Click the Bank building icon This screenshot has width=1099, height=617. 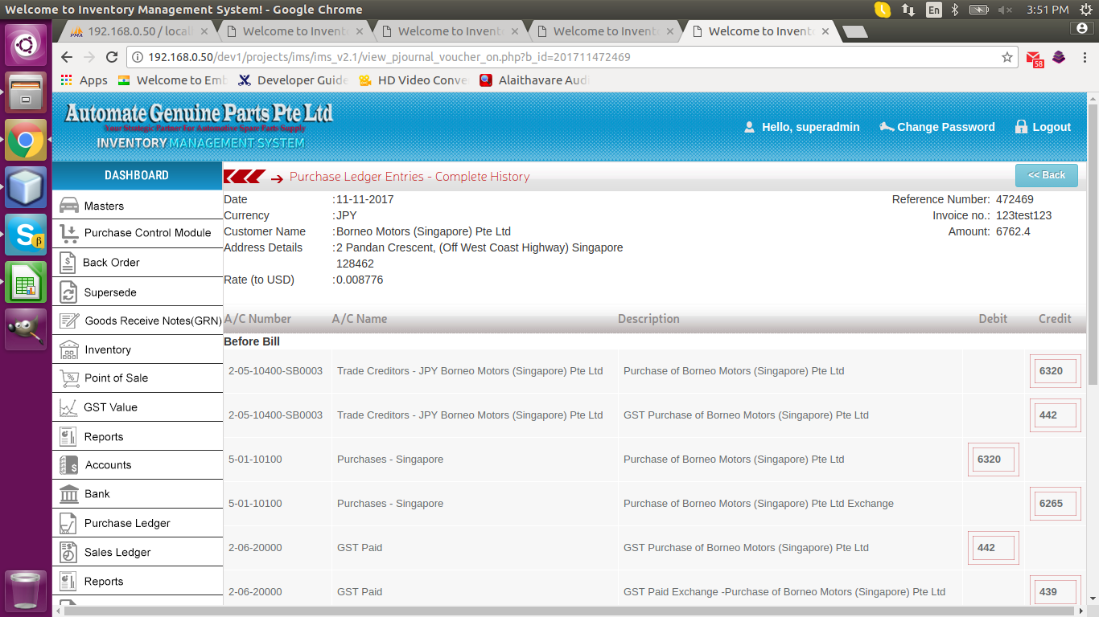(x=69, y=494)
